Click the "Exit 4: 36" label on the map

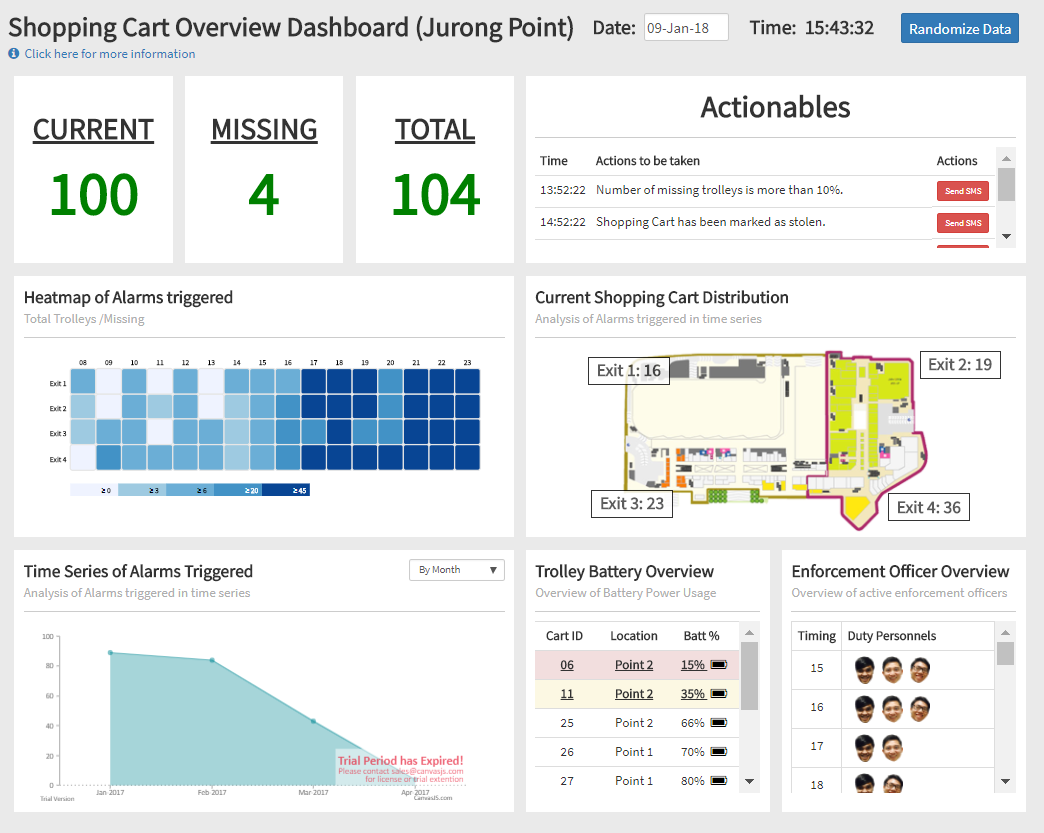pos(928,507)
